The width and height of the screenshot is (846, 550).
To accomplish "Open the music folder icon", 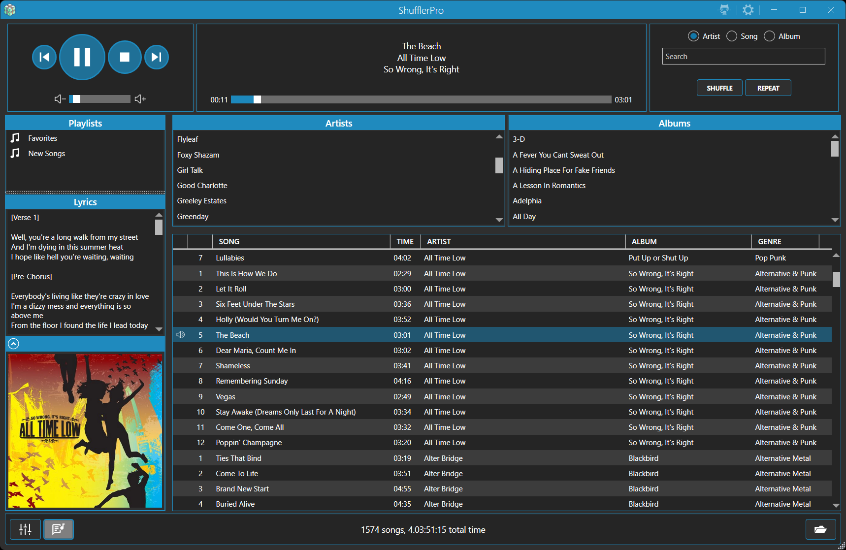I will 820,529.
